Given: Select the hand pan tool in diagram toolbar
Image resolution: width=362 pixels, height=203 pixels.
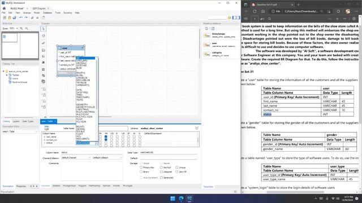Looking at the screenshot, I should [44, 36].
